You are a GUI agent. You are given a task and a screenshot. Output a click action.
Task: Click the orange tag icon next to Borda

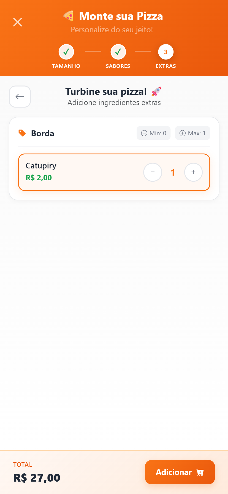[22, 133]
